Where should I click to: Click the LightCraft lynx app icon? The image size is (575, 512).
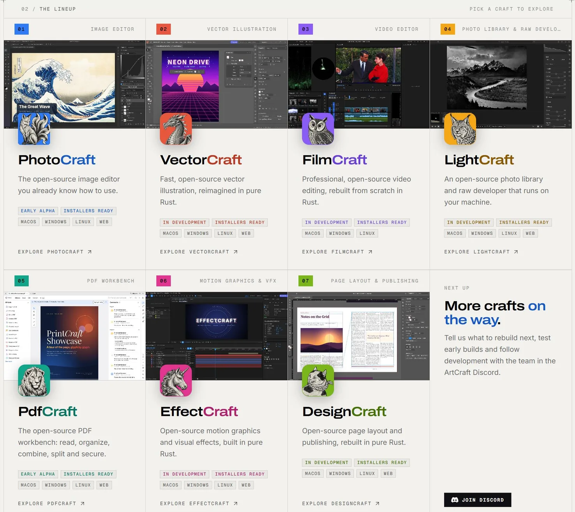(460, 129)
